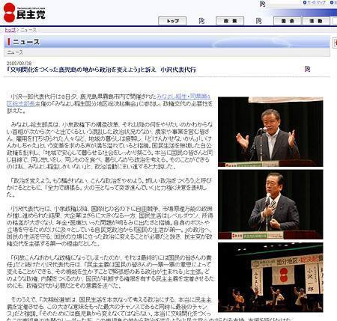This screenshot has width=337, height=321.
Task: Click broken image icon beside article headline
Action: coord(307,69)
